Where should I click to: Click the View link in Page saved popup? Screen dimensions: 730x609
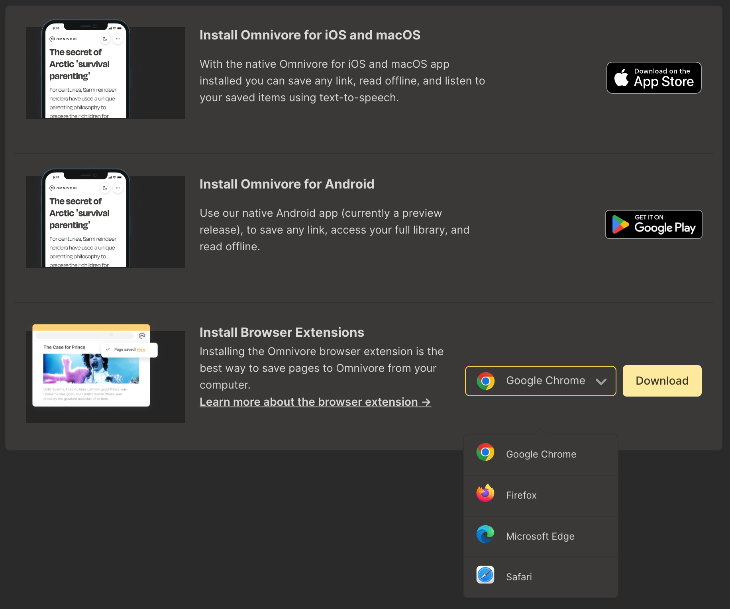pos(141,350)
